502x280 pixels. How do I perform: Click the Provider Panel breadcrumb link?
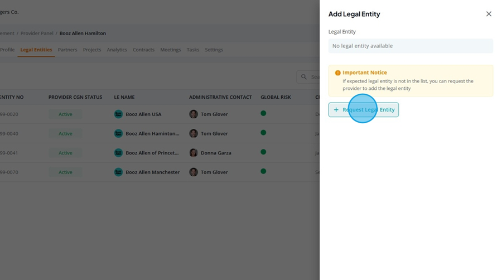[37, 33]
